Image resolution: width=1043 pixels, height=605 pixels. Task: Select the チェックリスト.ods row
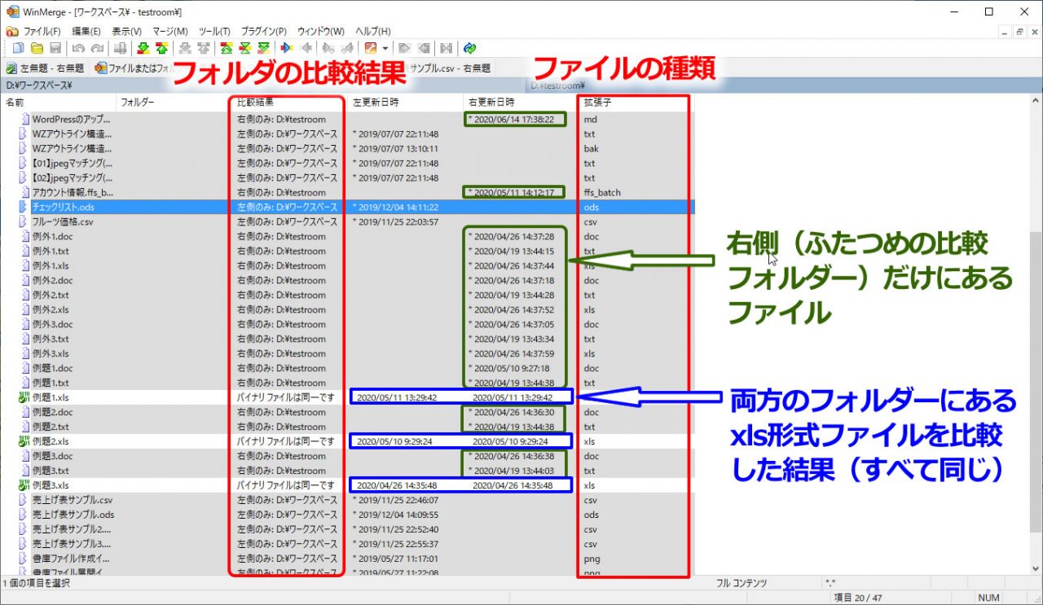coord(348,207)
